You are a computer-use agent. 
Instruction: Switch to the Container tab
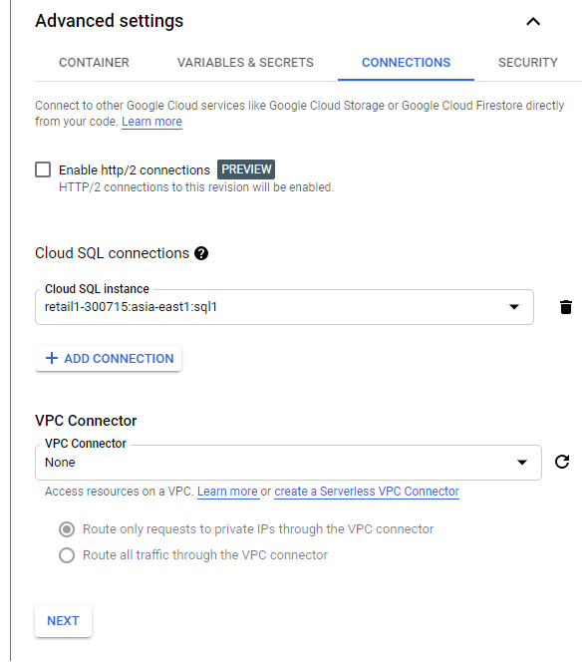[94, 63]
